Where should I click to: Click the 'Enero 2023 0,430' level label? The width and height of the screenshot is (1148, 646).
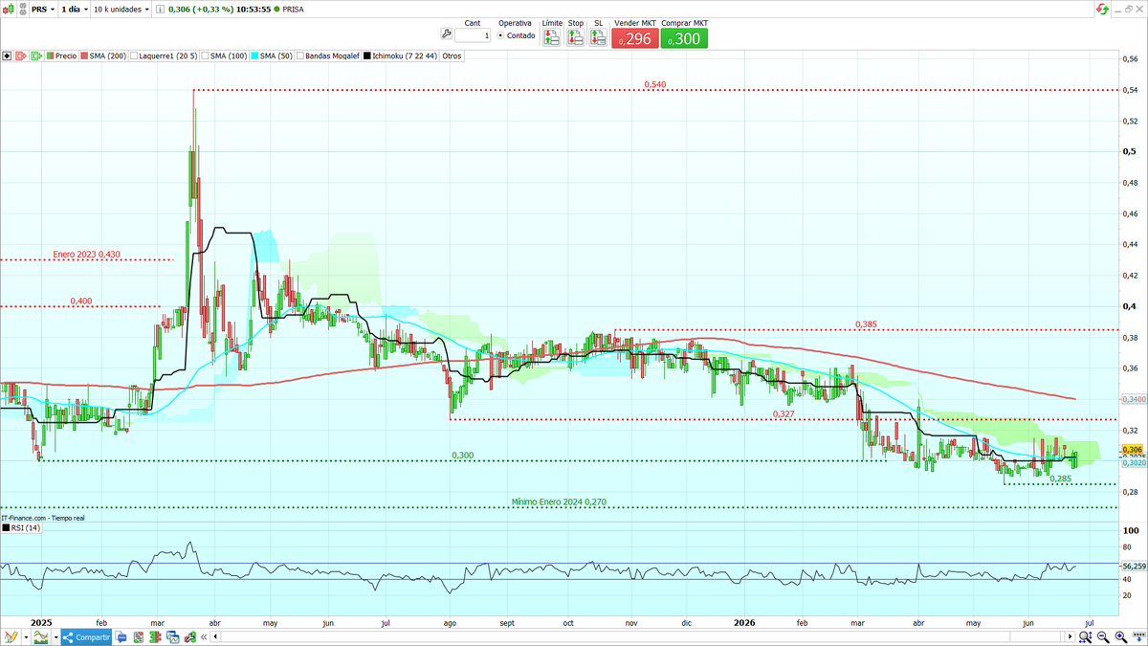(86, 255)
